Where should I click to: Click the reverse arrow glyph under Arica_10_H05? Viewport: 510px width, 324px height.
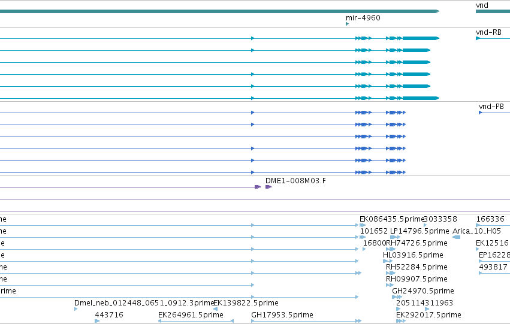(456, 237)
